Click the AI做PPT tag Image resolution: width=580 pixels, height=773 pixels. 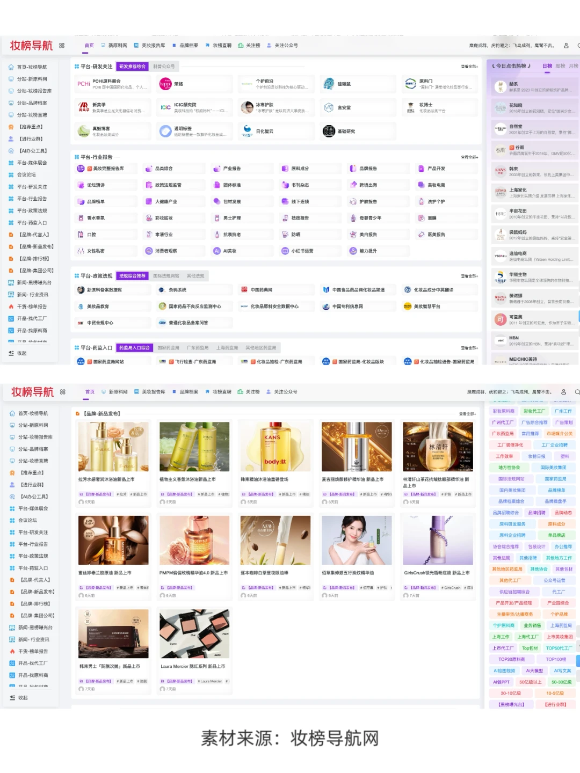point(501,682)
